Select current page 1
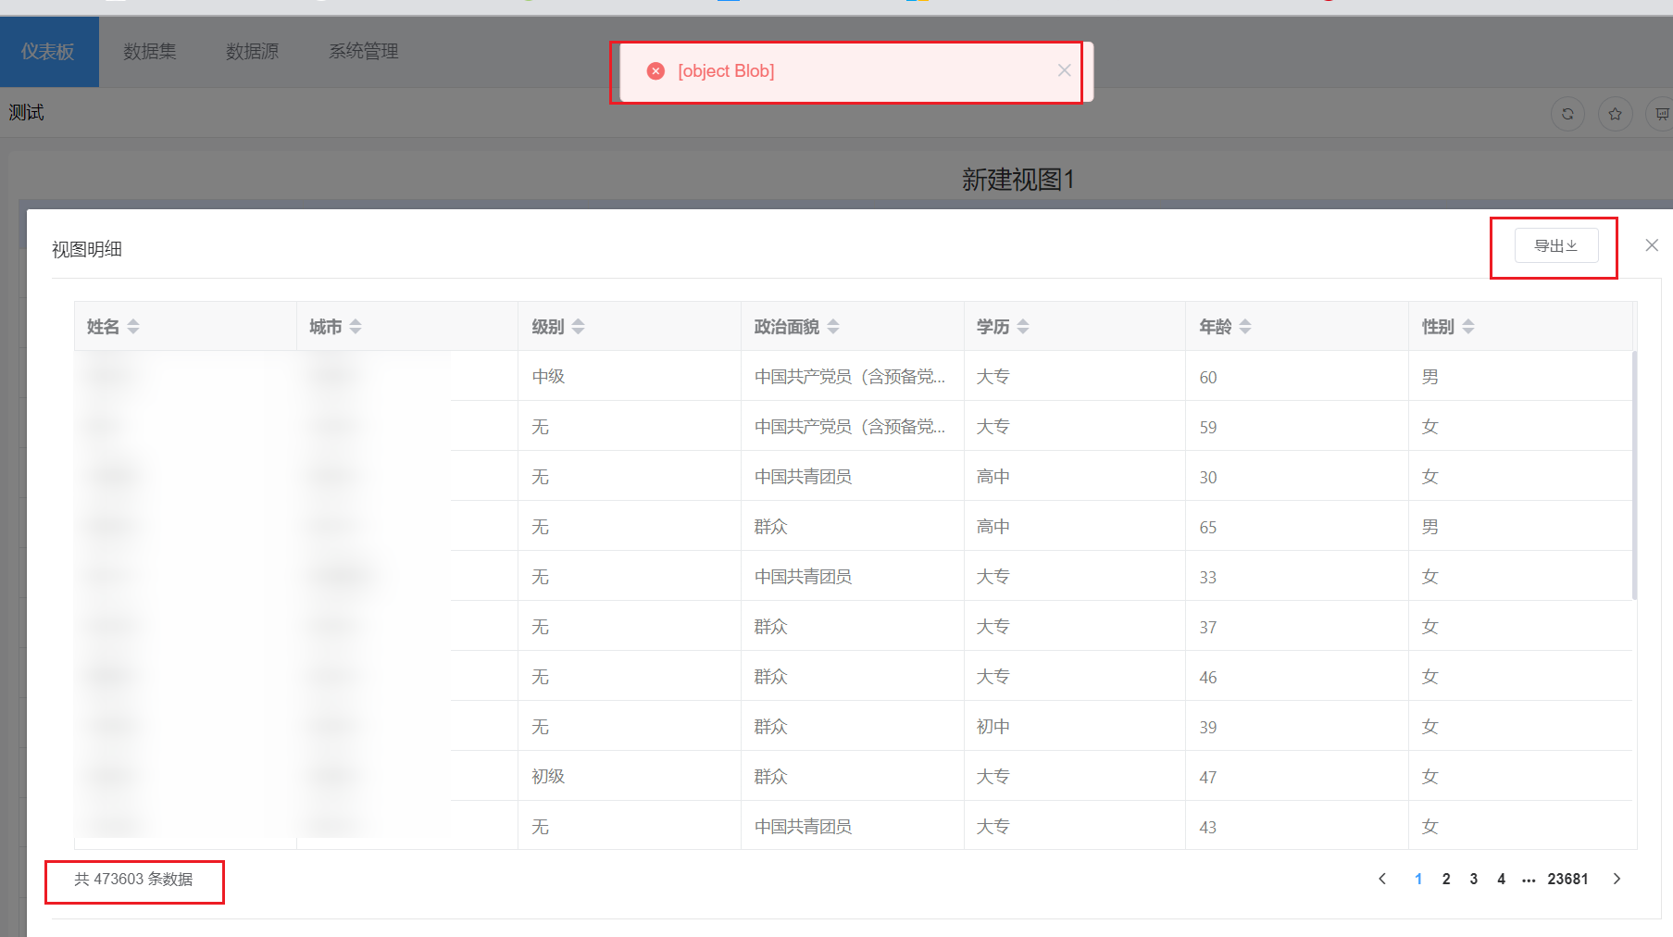This screenshot has width=1673, height=937. 1418,879
